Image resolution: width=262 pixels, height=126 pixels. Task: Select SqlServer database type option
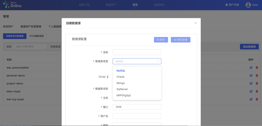tap(122, 89)
